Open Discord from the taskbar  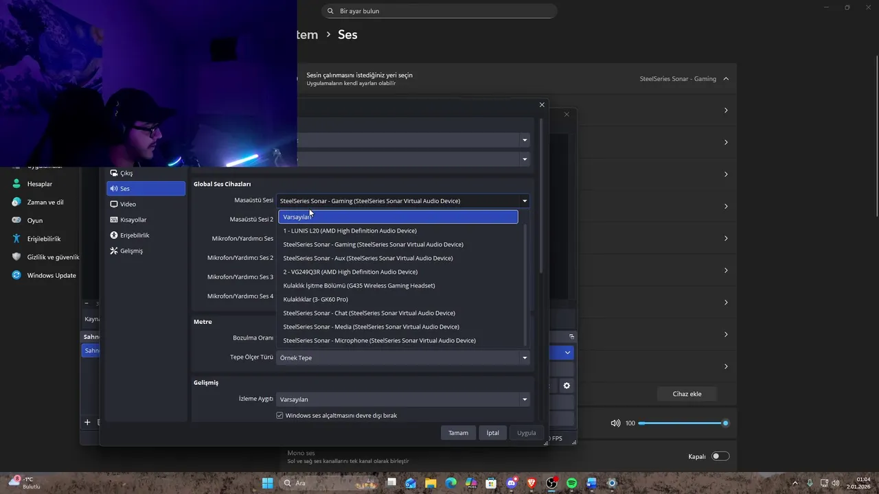[x=511, y=483]
